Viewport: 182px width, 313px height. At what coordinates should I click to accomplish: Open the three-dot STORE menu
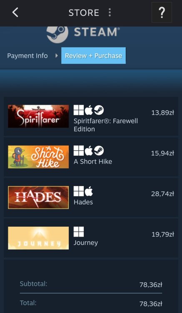(110, 13)
